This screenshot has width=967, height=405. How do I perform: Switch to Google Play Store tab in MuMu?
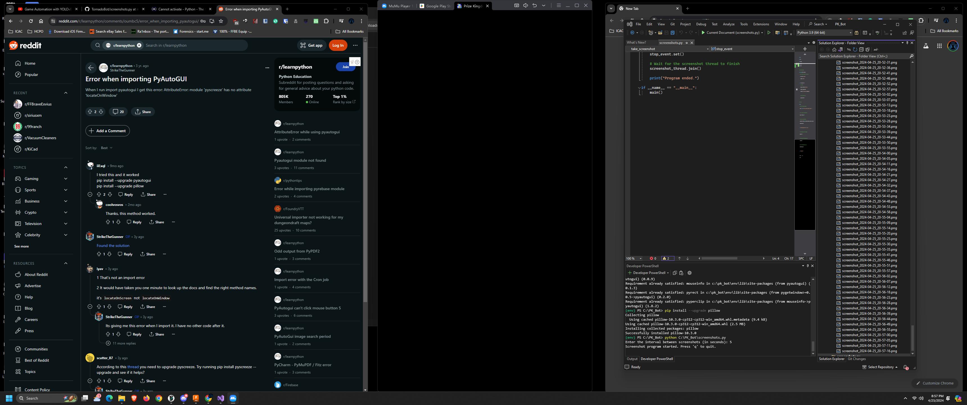435,6
